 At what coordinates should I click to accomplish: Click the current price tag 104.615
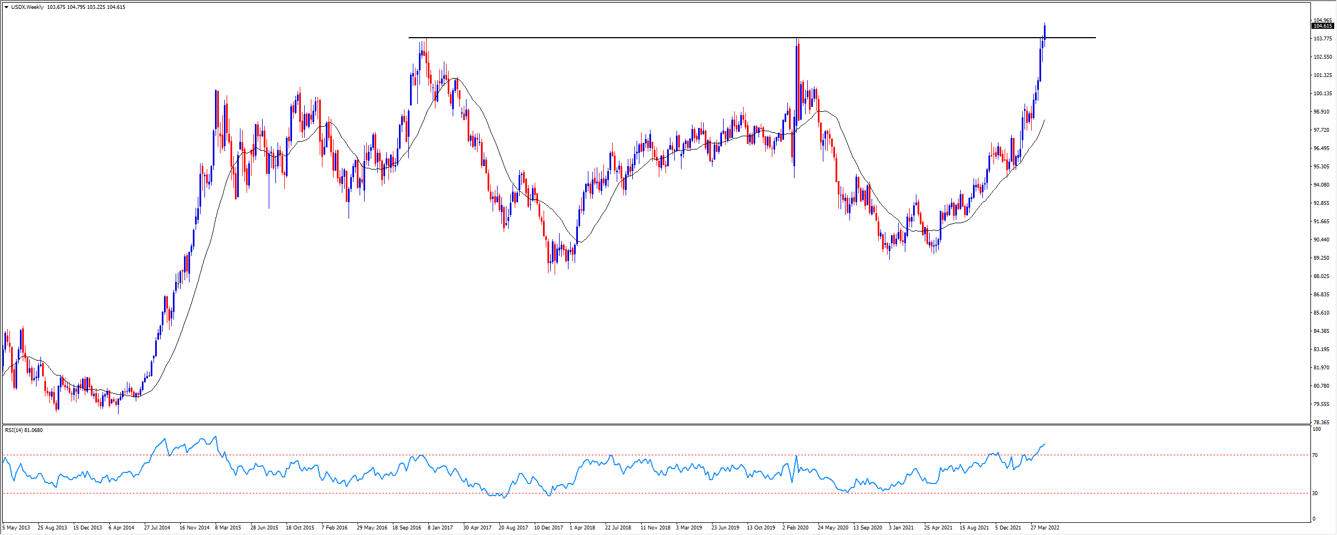pyautogui.click(x=1322, y=26)
